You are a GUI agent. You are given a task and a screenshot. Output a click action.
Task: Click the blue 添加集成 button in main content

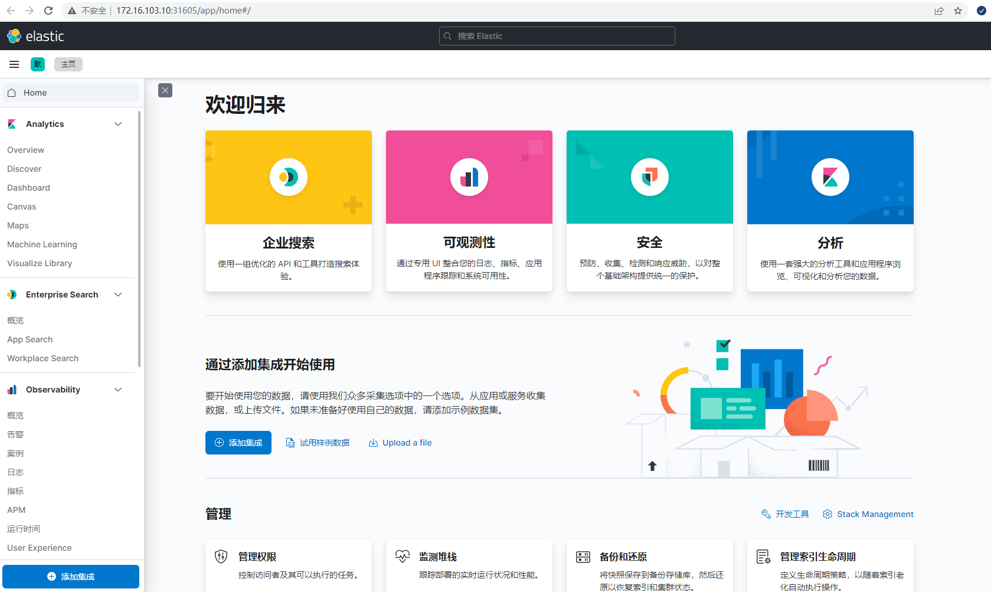[238, 443]
